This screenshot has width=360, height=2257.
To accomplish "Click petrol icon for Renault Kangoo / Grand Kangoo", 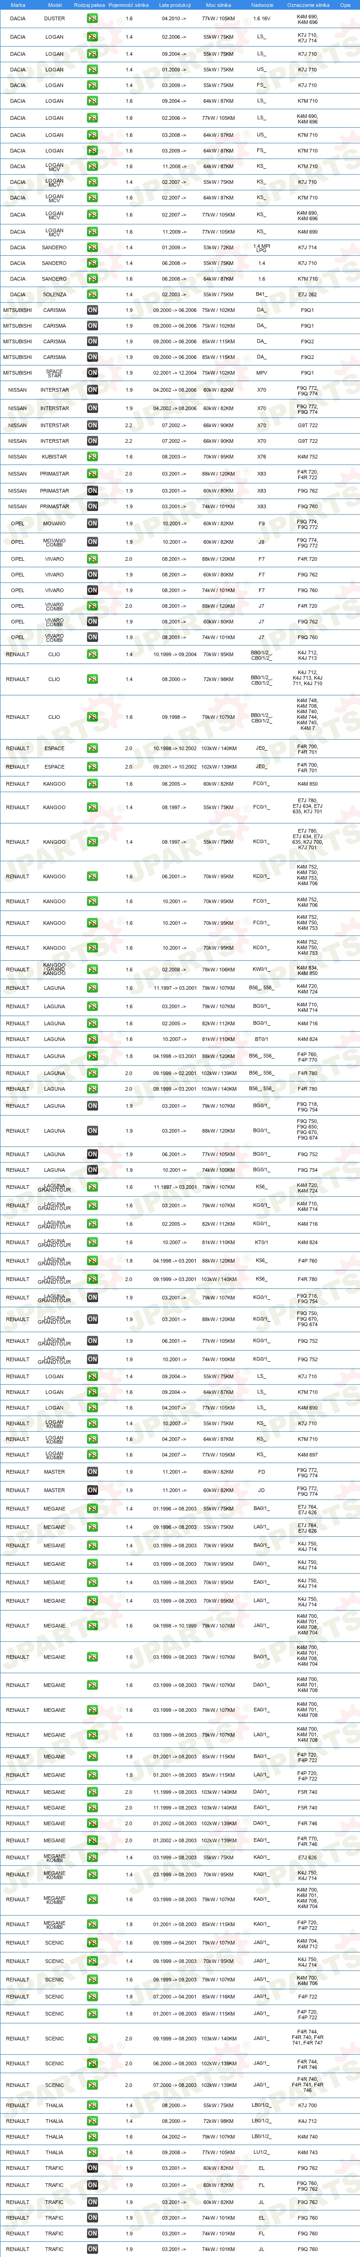I will [x=92, y=970].
